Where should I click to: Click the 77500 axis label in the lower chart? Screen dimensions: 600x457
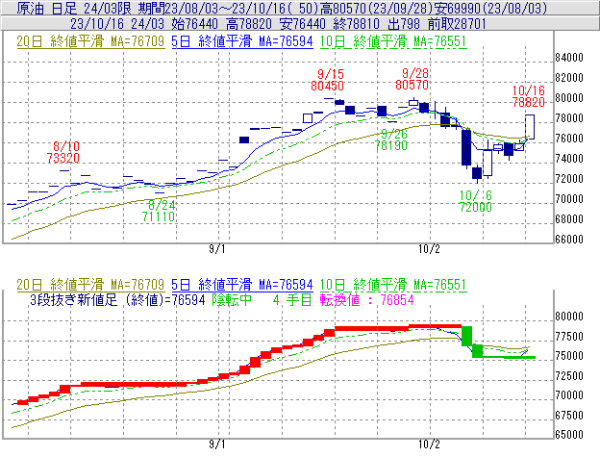[569, 337]
